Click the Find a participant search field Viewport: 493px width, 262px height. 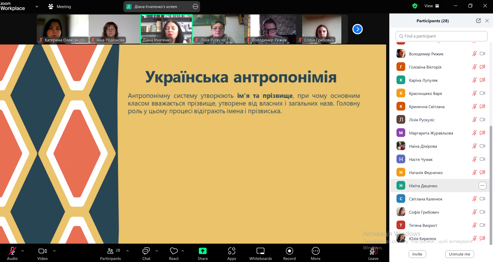click(441, 36)
